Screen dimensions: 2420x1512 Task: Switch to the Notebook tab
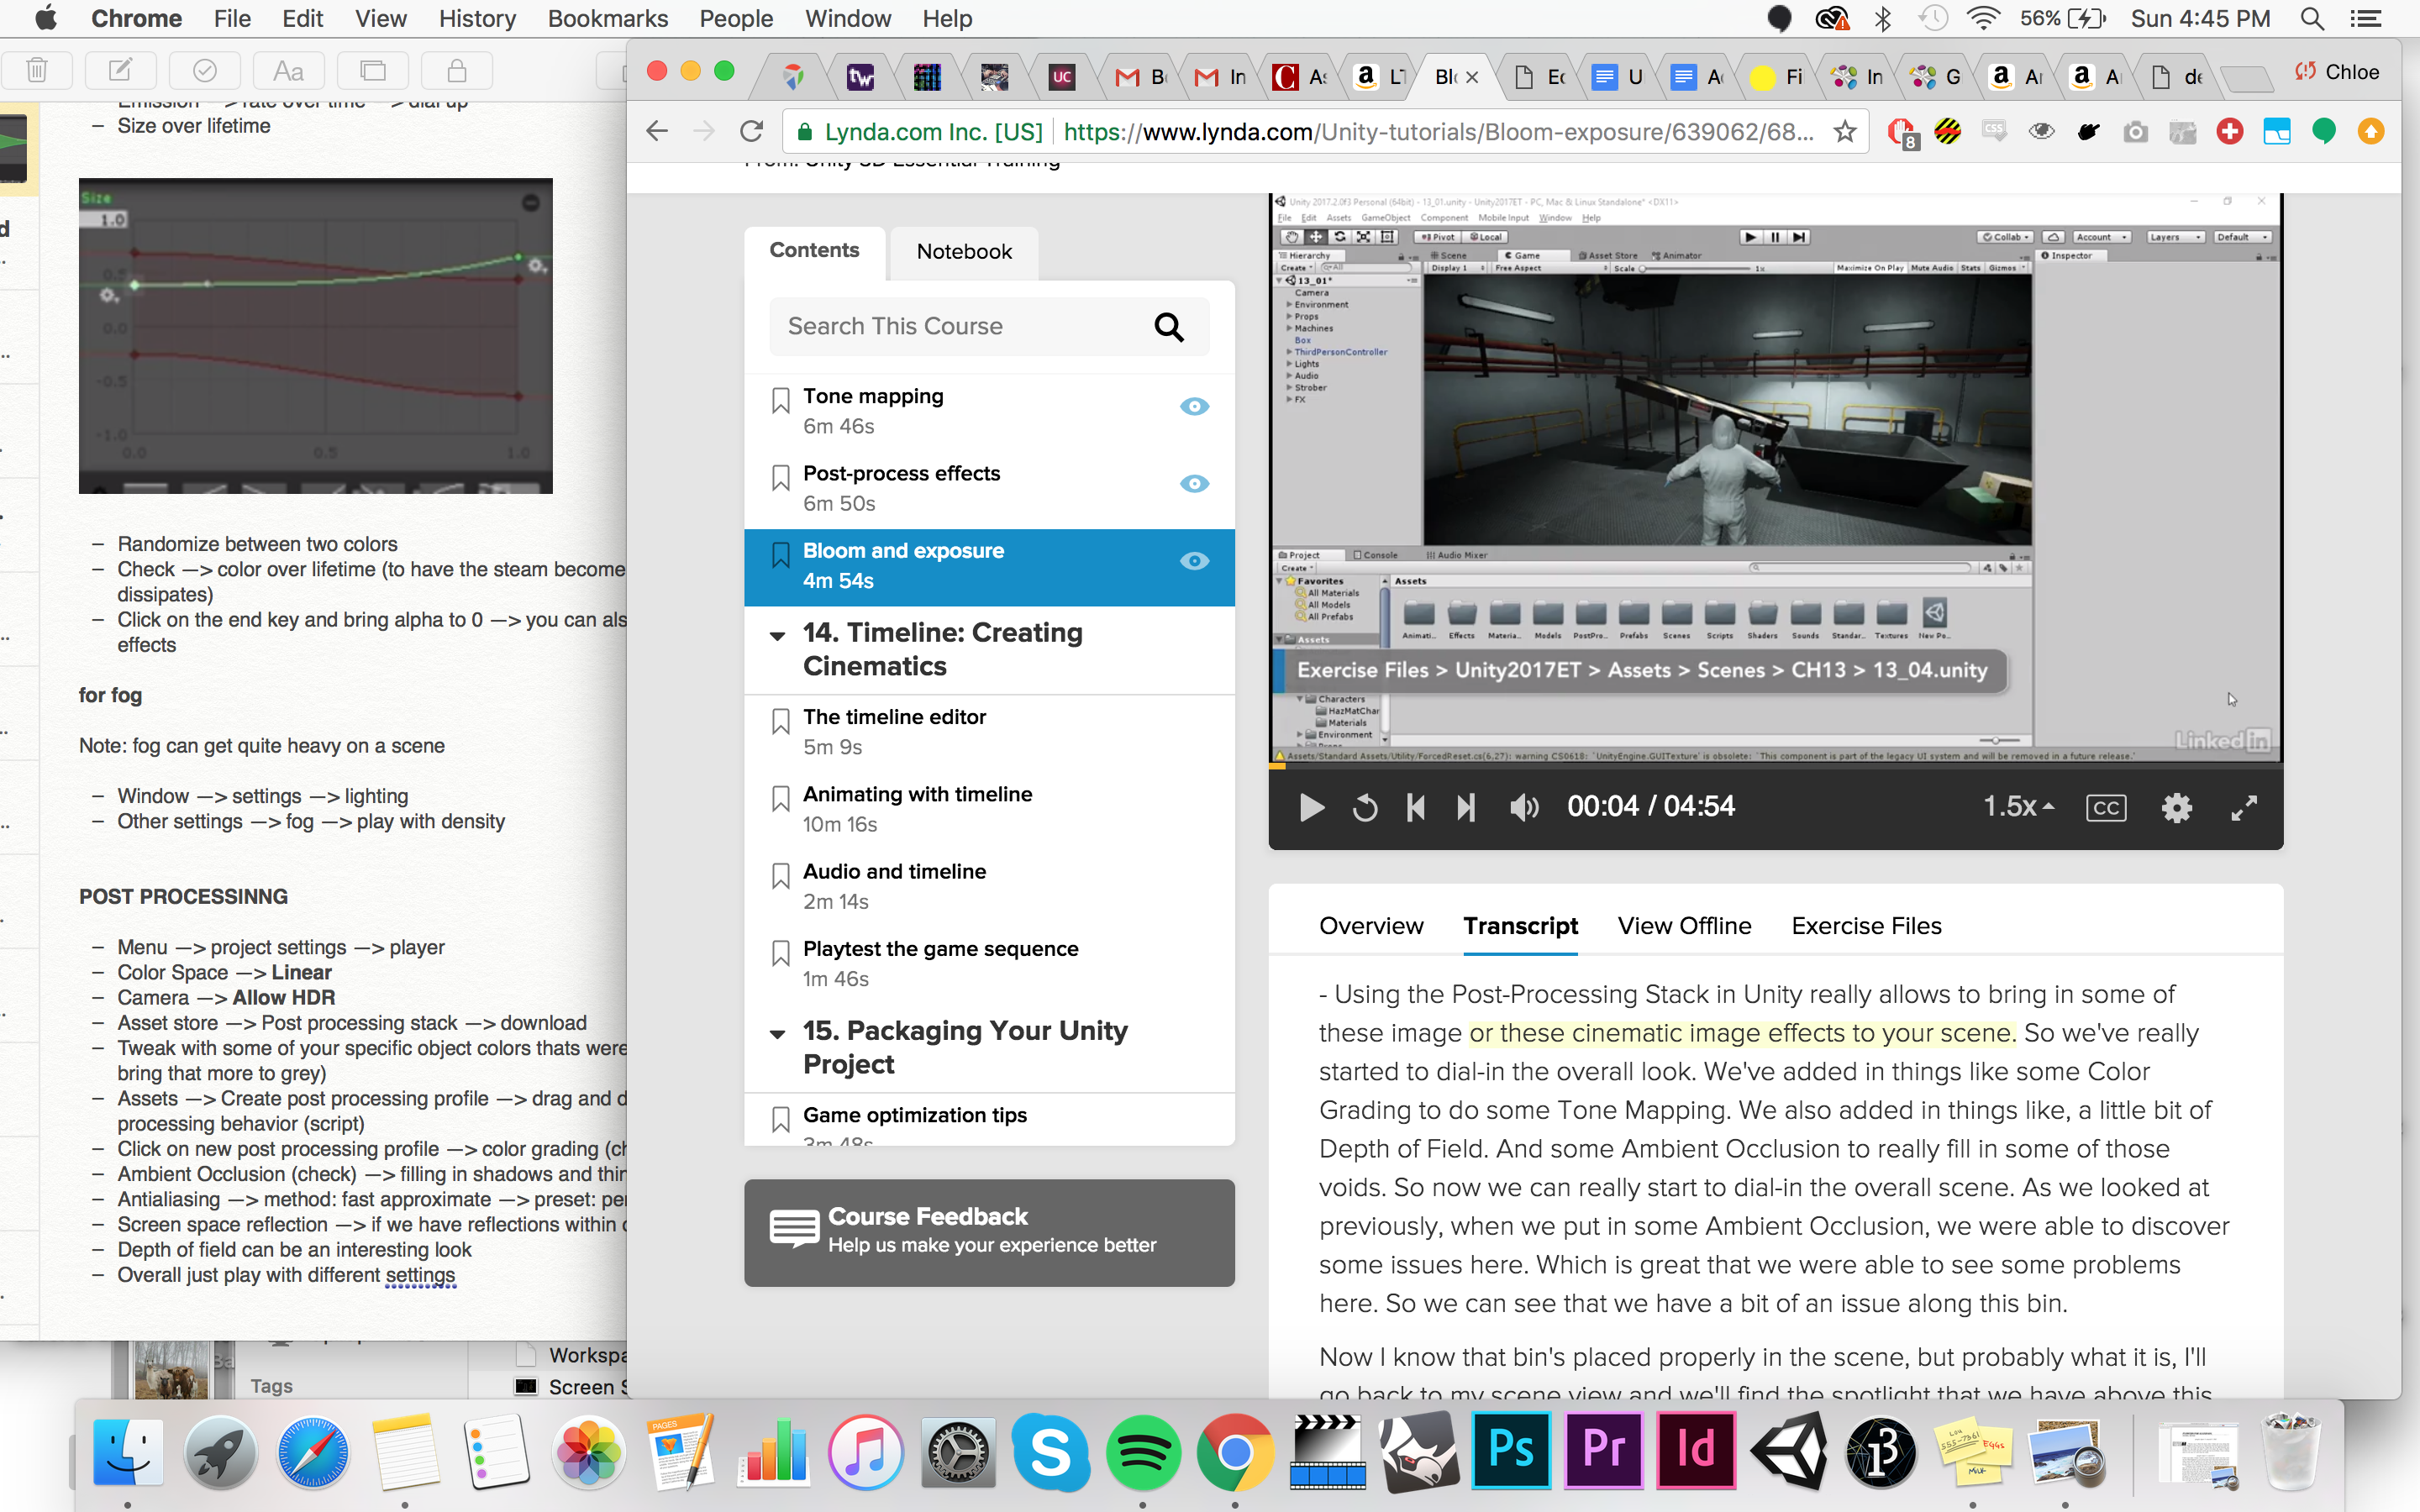pyautogui.click(x=964, y=252)
